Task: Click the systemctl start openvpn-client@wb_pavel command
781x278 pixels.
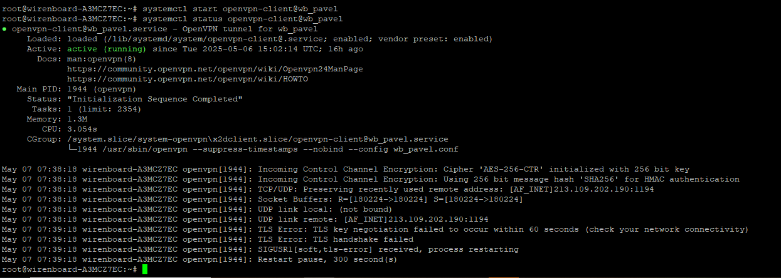Action: (x=242, y=9)
